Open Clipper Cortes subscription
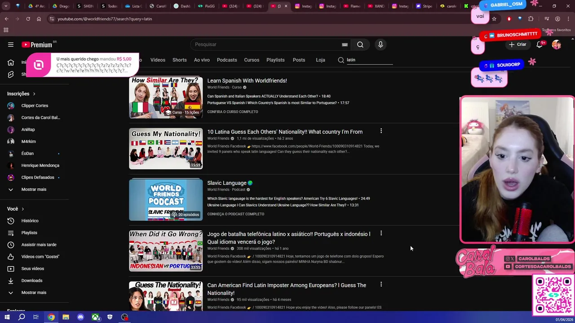The width and height of the screenshot is (575, 323). 34,105
